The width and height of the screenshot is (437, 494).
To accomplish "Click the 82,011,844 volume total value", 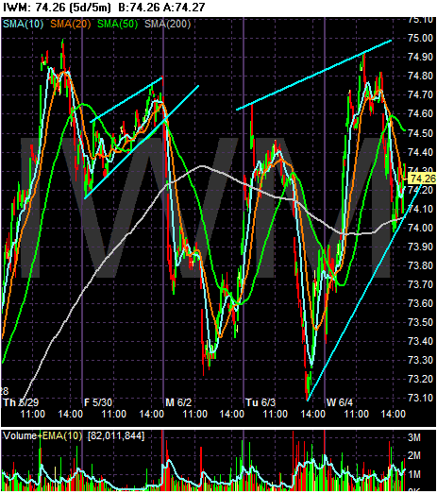I will [116, 436].
